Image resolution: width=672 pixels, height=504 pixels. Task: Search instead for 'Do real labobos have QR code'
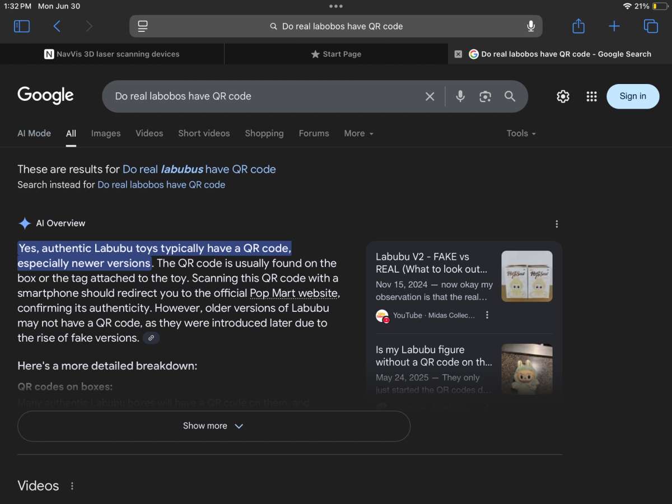pyautogui.click(x=161, y=185)
